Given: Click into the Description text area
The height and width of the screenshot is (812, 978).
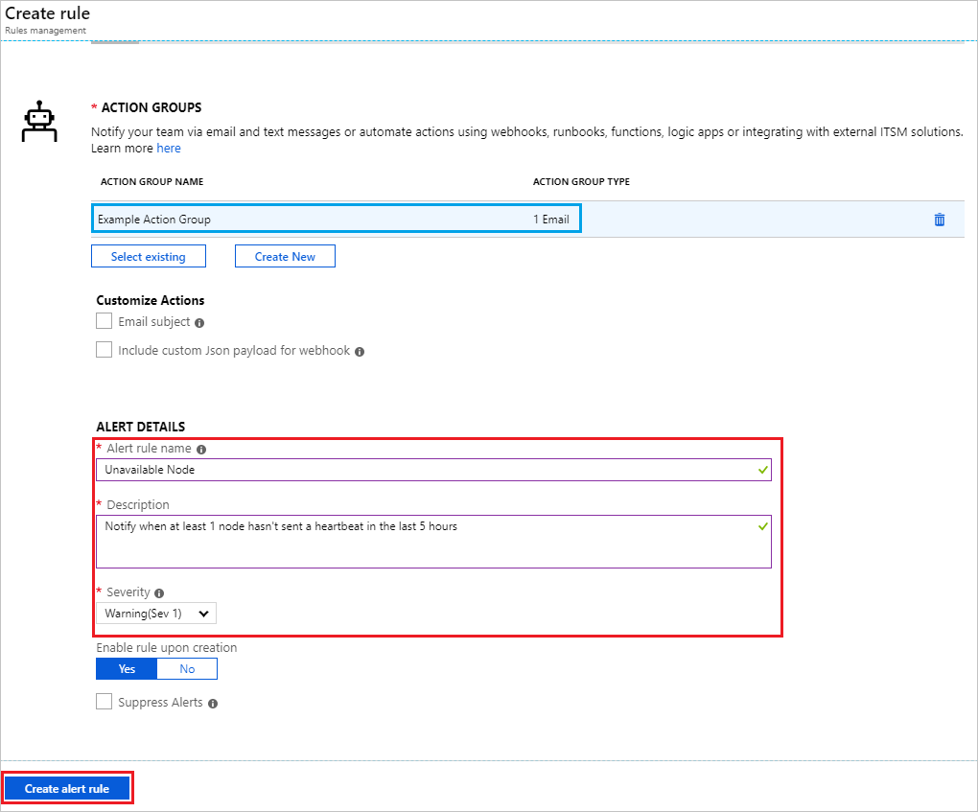Looking at the screenshot, I should click(x=433, y=542).
